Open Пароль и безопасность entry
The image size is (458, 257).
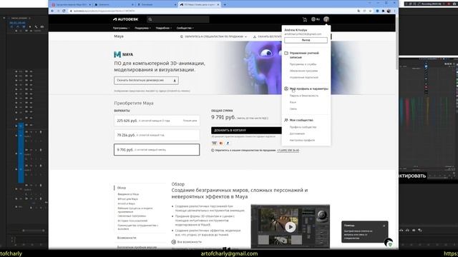(x=303, y=96)
